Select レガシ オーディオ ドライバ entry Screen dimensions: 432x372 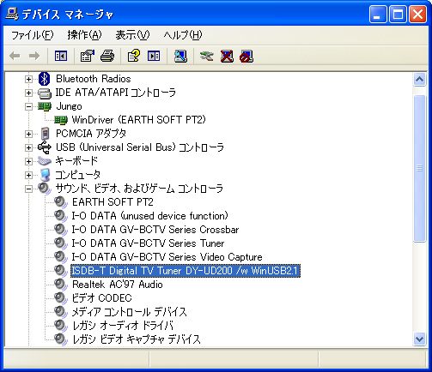coord(123,326)
